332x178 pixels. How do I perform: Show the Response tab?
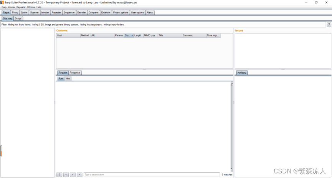click(x=75, y=73)
